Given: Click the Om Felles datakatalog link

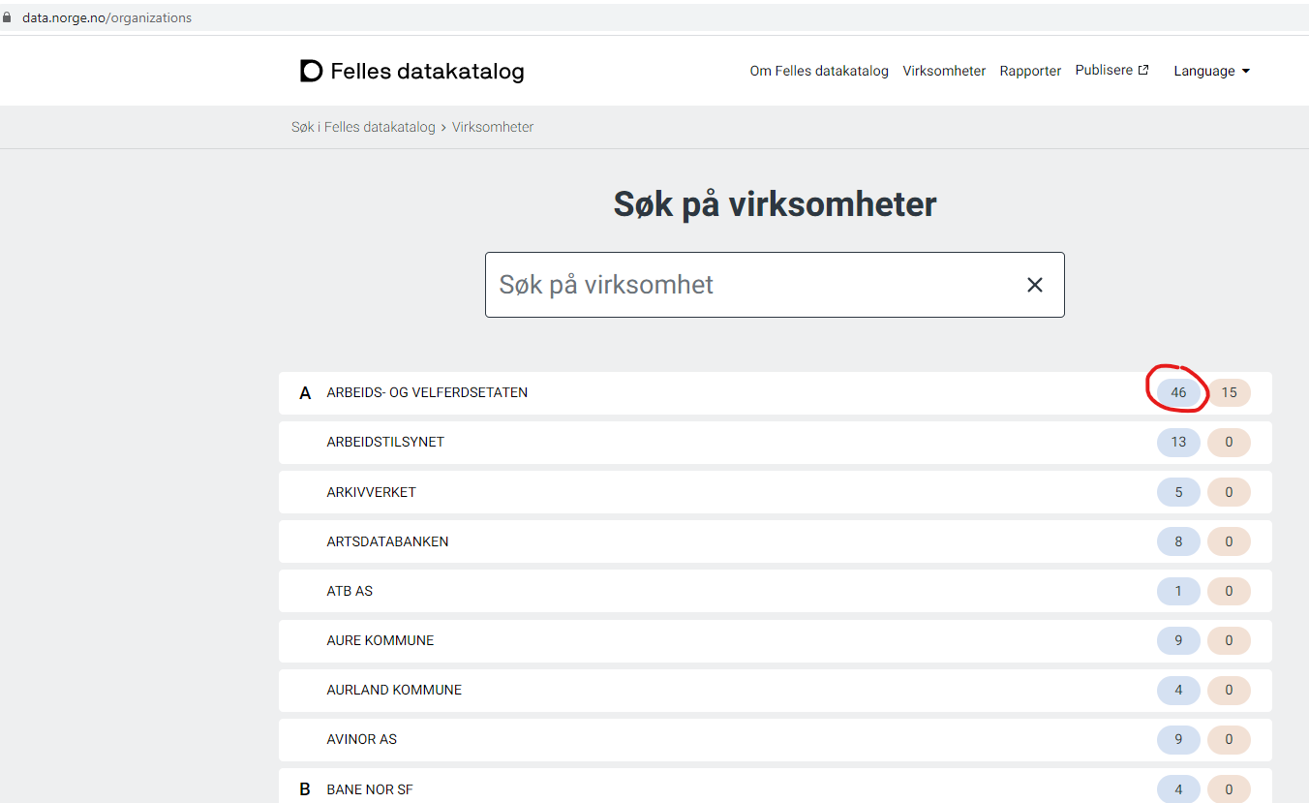Looking at the screenshot, I should coord(819,70).
